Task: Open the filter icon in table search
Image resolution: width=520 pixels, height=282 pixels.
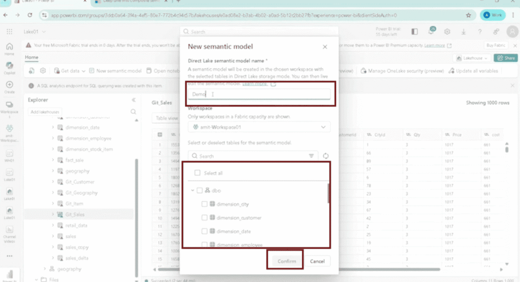Action: coord(311,156)
